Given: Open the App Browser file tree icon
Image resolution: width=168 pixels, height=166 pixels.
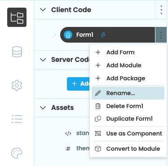Looking at the screenshot, I should click(x=17, y=17).
